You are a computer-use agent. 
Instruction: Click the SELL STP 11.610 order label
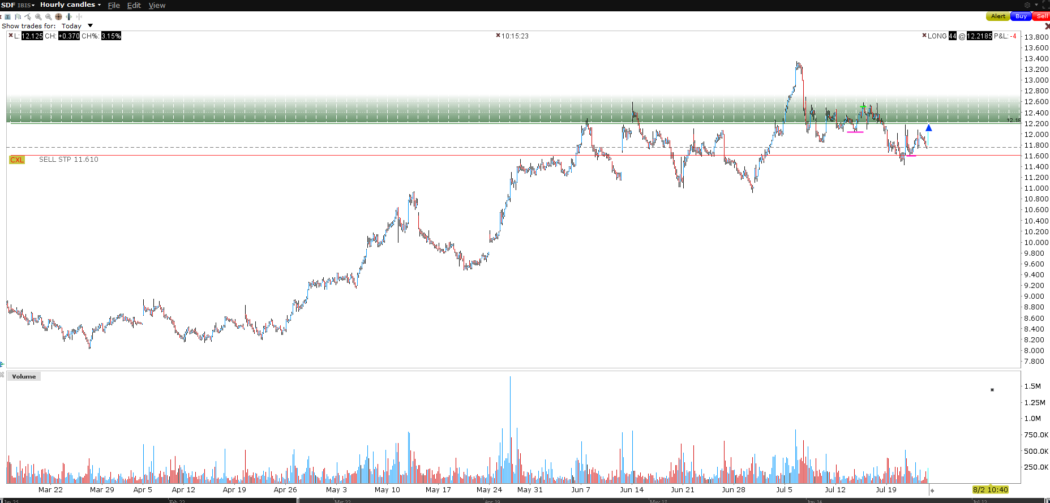(x=68, y=160)
